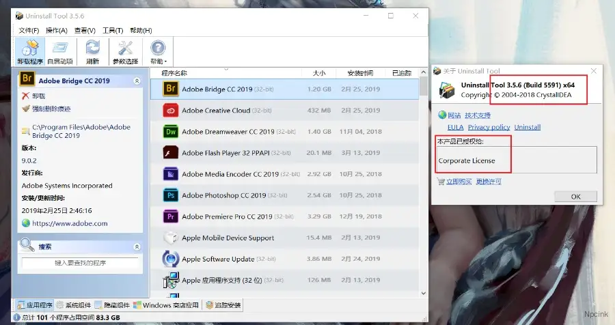Click the vertical scrollbar thumb in program list
The width and height of the screenshot is (615, 325).
424,86
